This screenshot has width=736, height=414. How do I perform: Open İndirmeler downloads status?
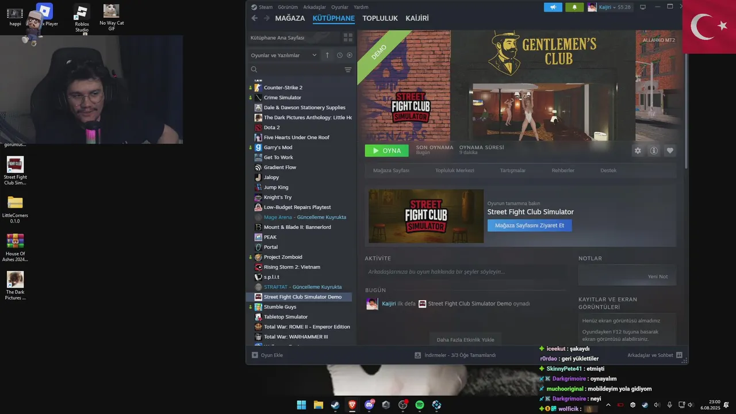tap(455, 355)
